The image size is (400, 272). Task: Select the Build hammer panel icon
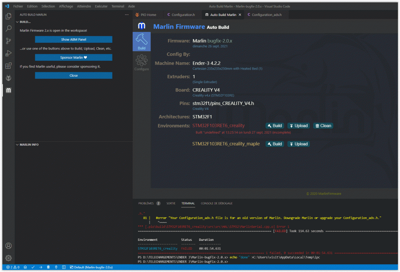point(142,42)
